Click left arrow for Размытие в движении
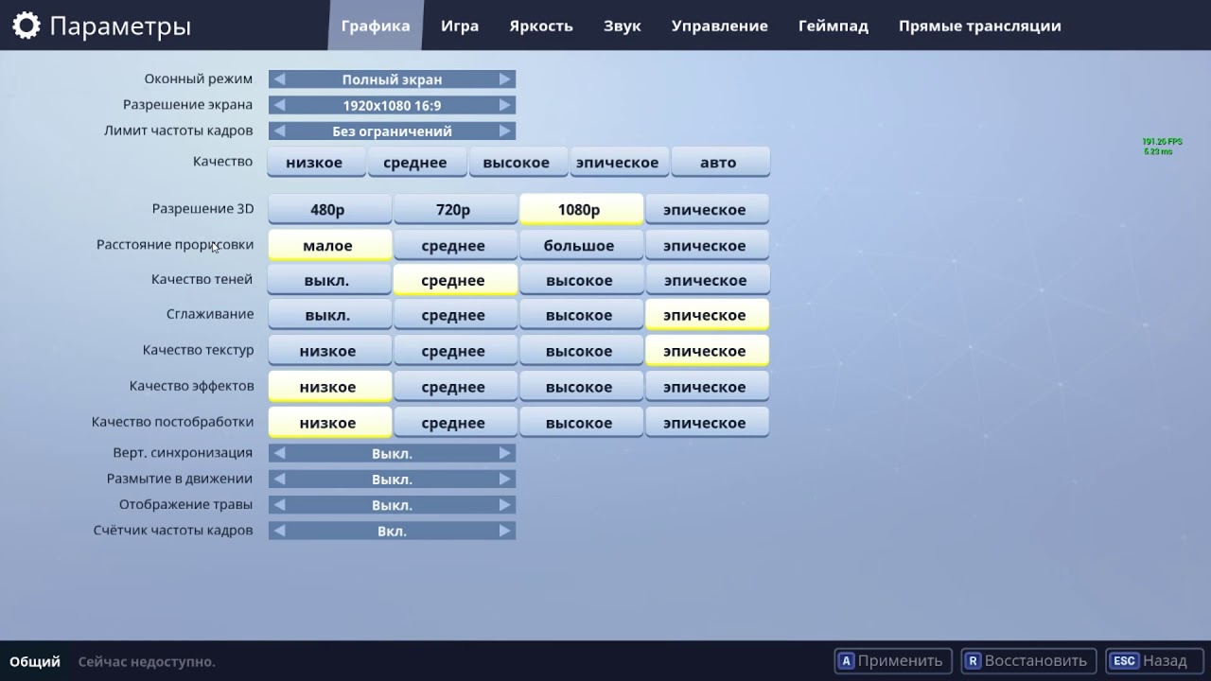Viewport: 1211px width, 681px height. click(x=279, y=479)
